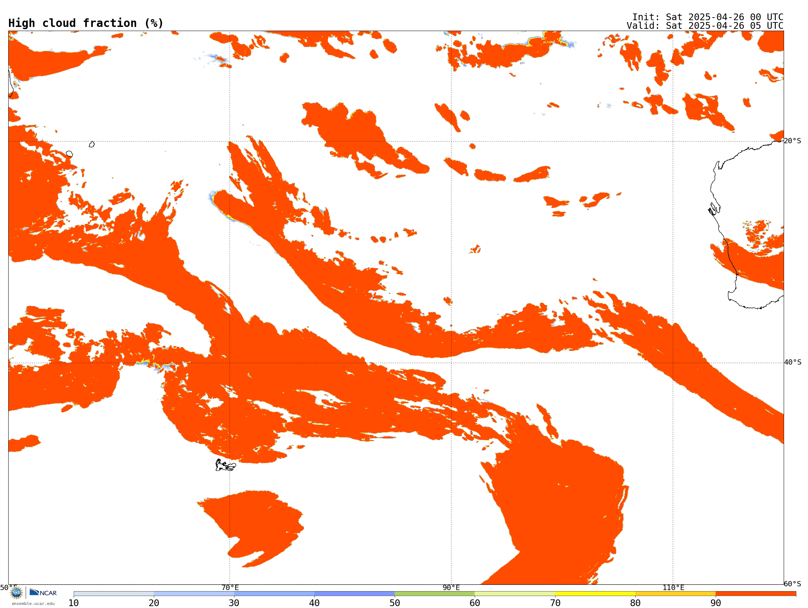Pick the 10-20 pale gray colorbar segment
The width and height of the screenshot is (808, 608).
pyautogui.click(x=114, y=594)
